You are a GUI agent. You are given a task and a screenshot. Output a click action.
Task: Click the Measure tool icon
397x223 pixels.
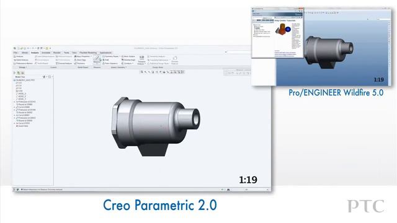pyautogui.click(x=97, y=58)
